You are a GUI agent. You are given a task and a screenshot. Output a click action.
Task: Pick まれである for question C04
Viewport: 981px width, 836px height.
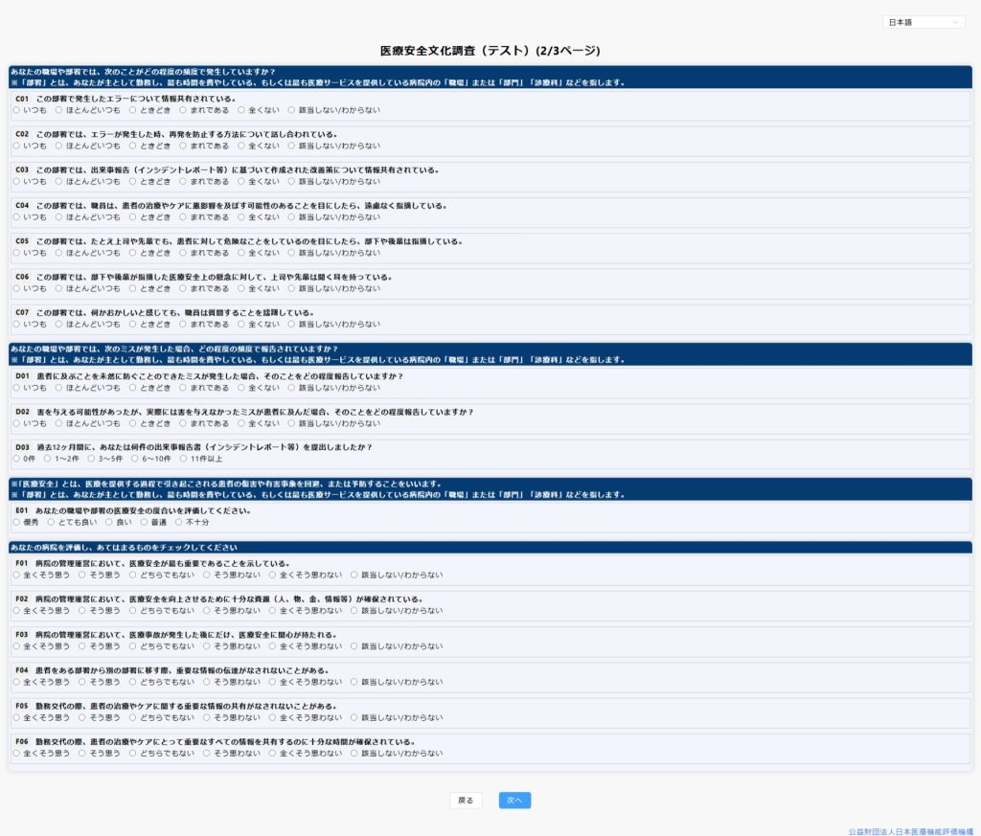(183, 216)
